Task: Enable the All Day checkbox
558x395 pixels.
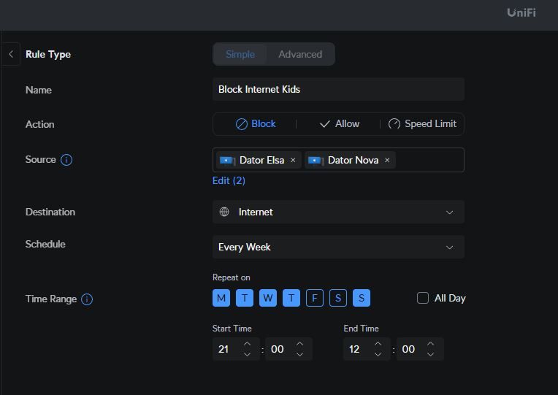Action: tap(423, 298)
